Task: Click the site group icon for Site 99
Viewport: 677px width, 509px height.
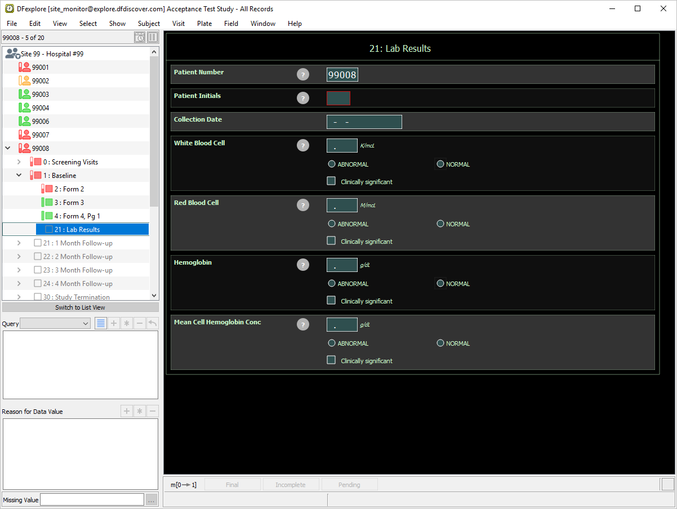Action: point(12,53)
